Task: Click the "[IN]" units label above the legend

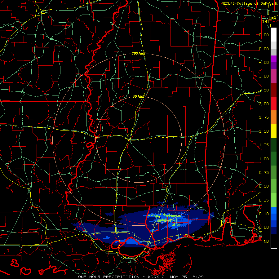Action: point(265,21)
